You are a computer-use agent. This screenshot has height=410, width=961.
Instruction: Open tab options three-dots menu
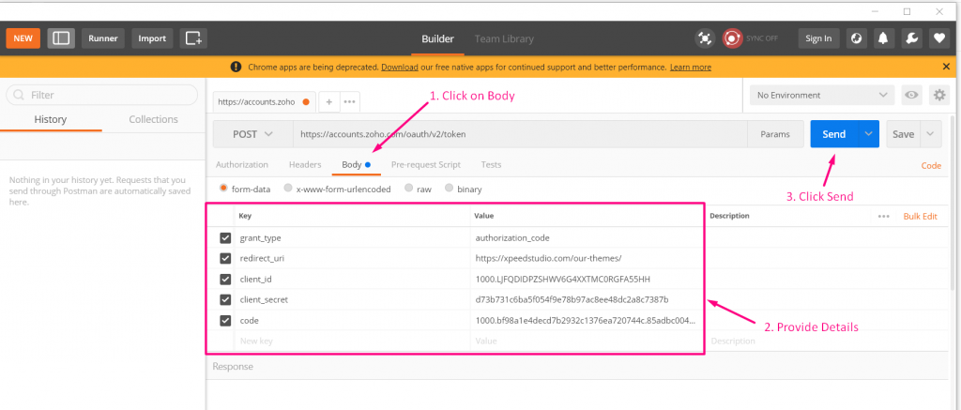click(350, 101)
